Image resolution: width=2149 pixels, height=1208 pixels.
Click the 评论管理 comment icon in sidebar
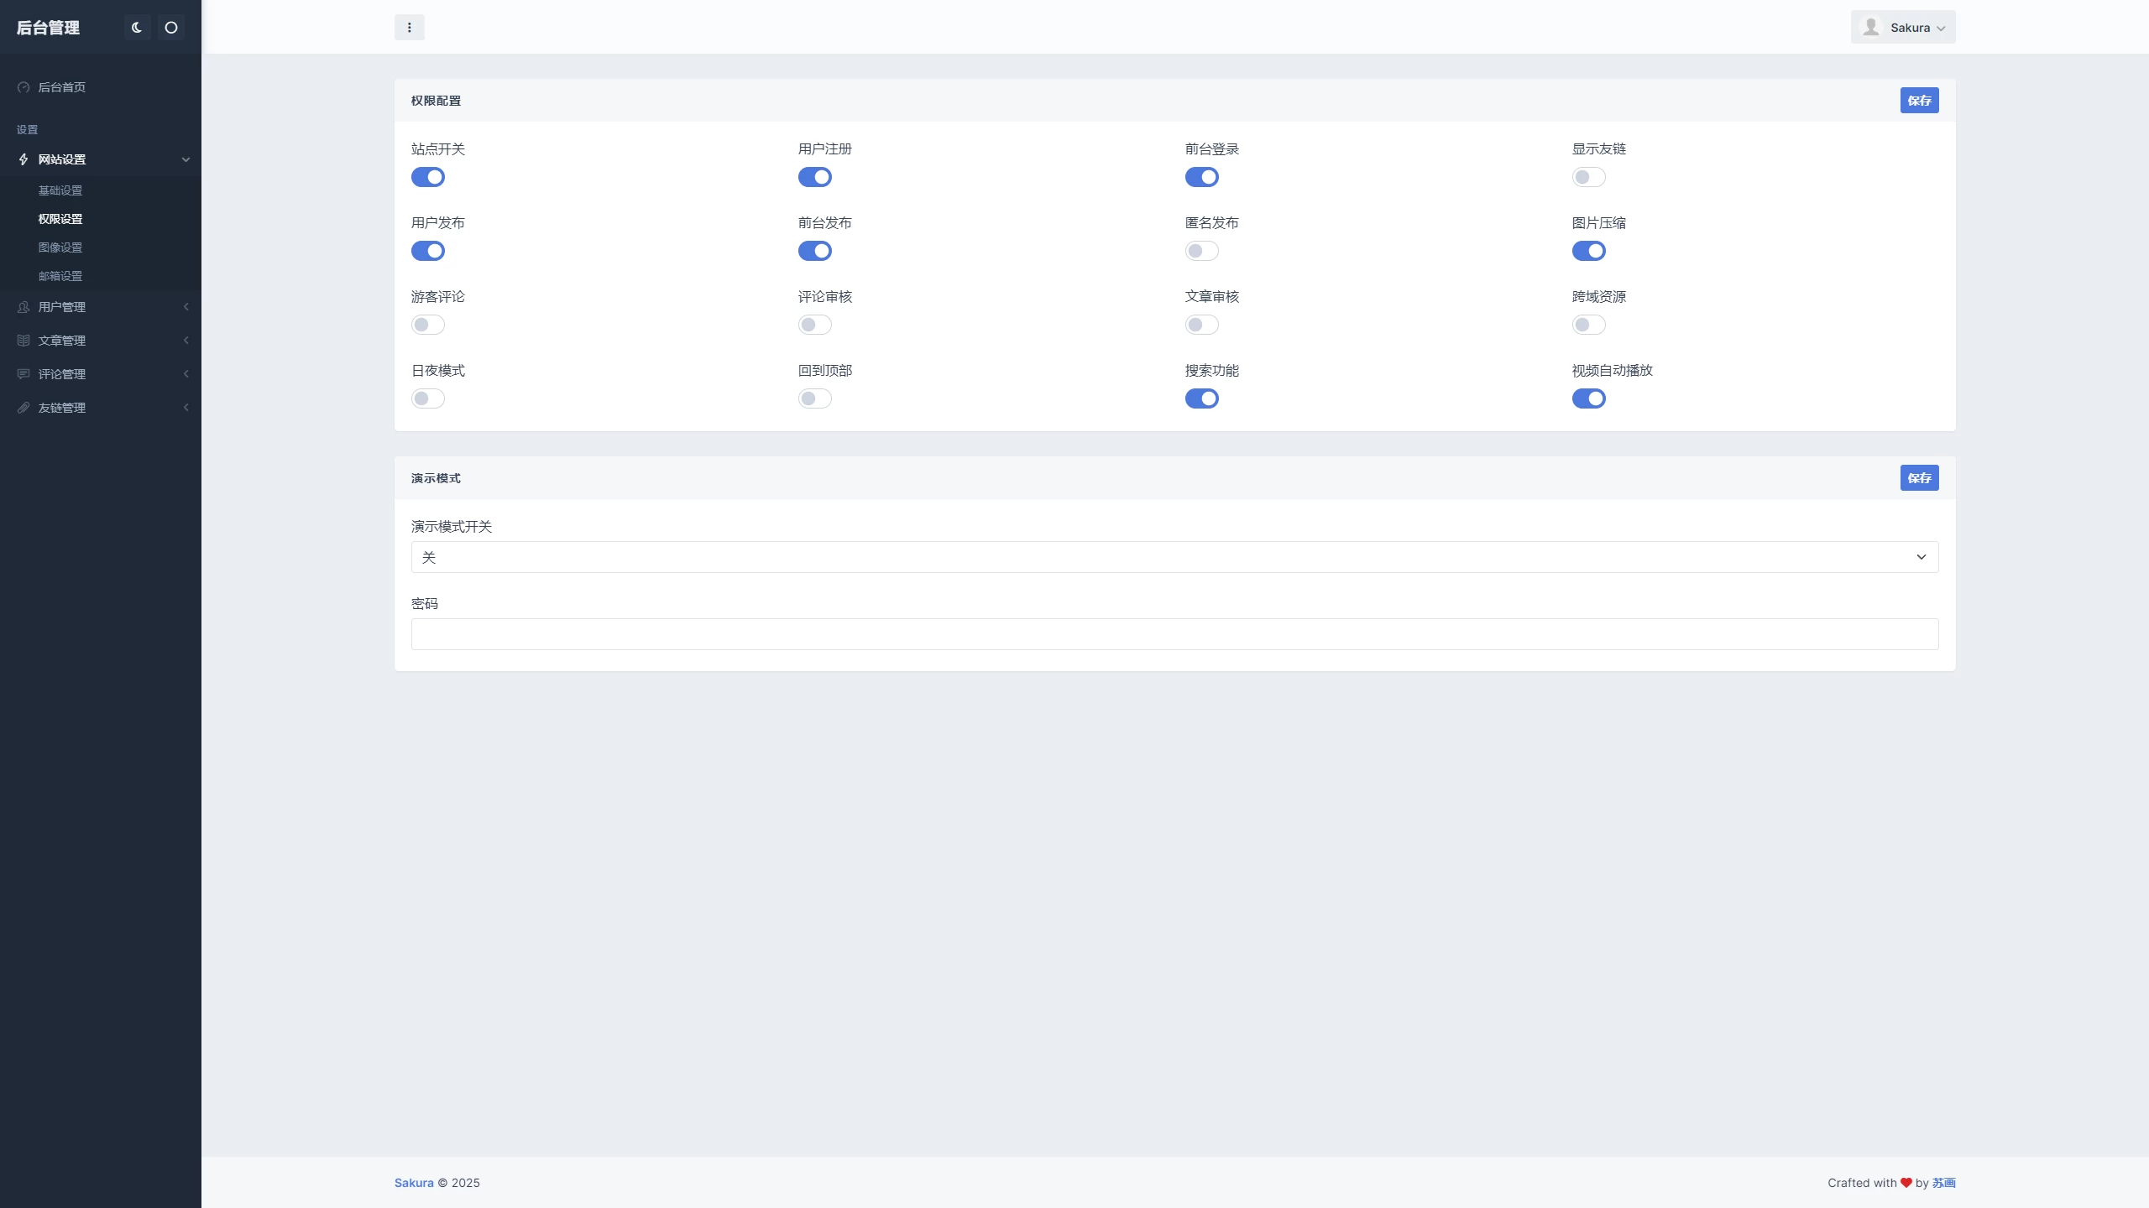point(24,374)
